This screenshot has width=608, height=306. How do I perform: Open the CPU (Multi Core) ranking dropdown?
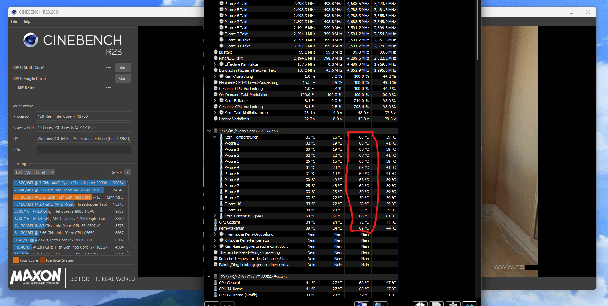tap(34, 172)
